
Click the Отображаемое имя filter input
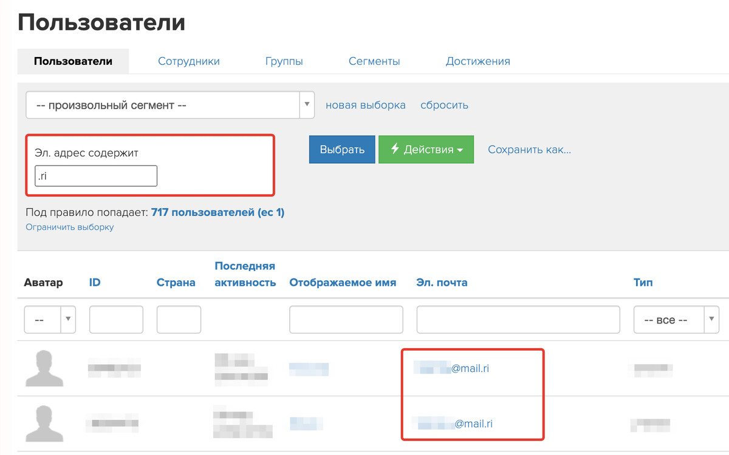pos(346,320)
